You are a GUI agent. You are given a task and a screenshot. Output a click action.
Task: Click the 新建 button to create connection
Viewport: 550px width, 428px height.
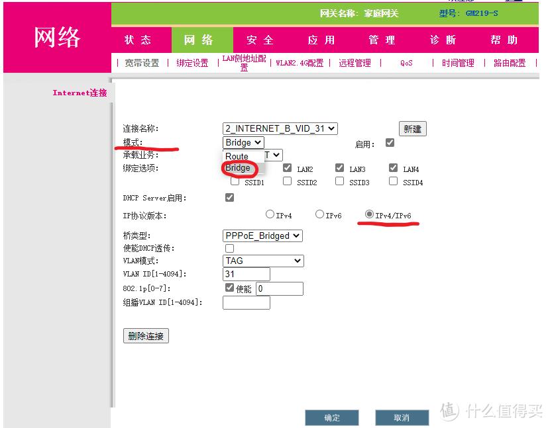coord(412,128)
